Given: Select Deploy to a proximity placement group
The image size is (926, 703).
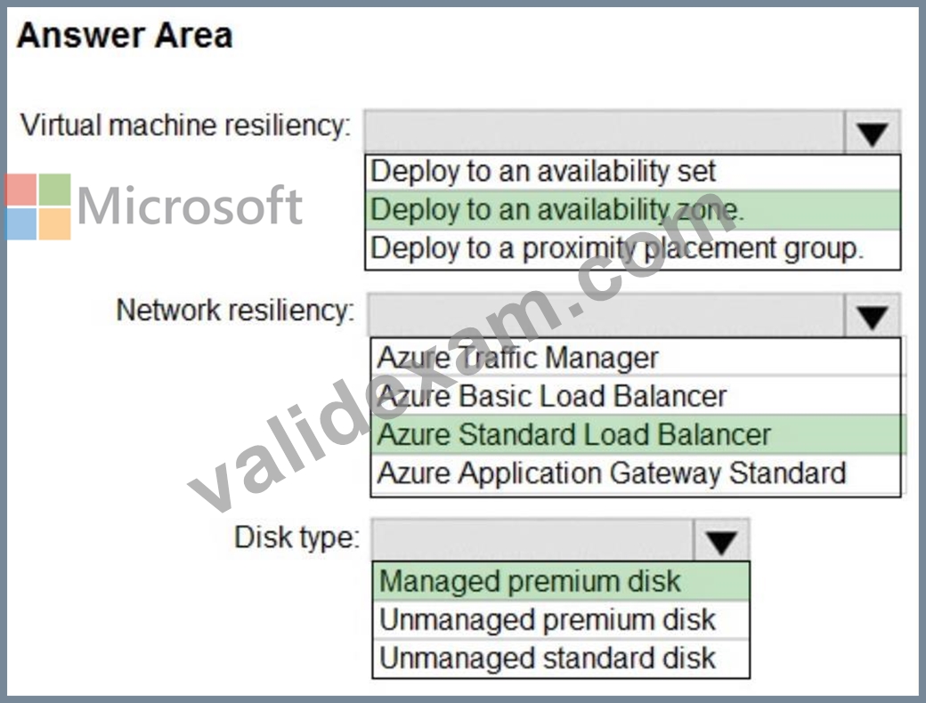Looking at the screenshot, I should (x=632, y=249).
